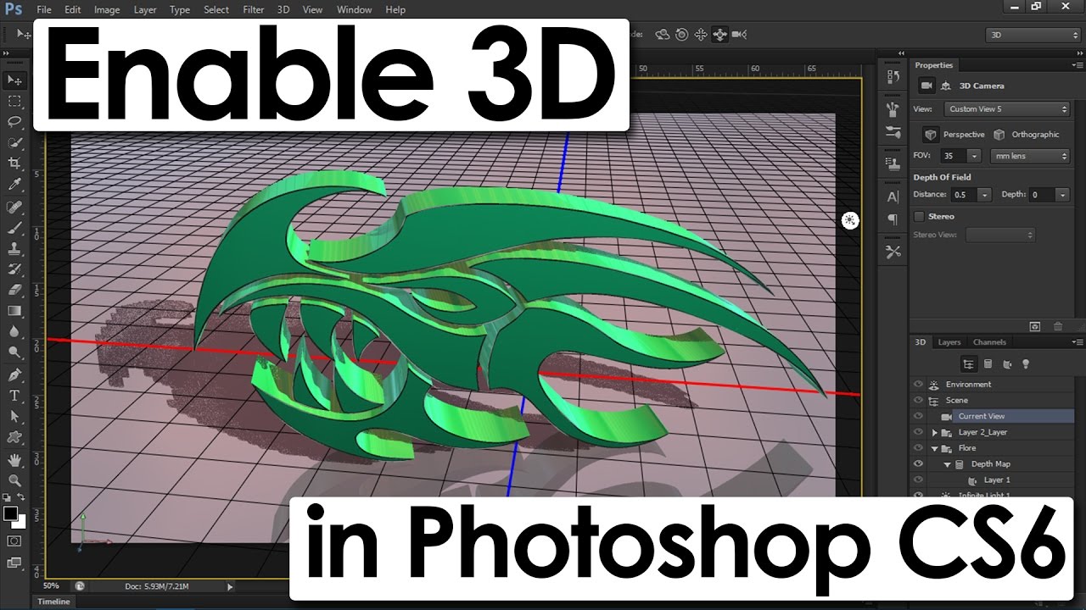
Task: Open the Window menu
Action: pyautogui.click(x=354, y=10)
